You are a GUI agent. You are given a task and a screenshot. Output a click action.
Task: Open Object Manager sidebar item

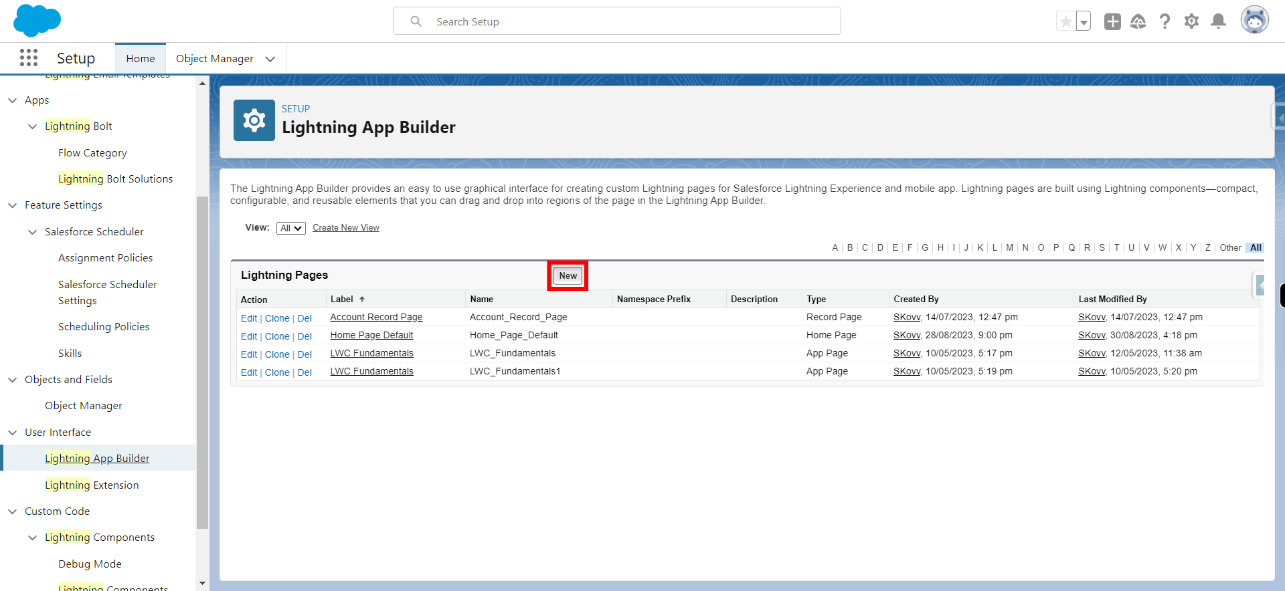(x=84, y=405)
